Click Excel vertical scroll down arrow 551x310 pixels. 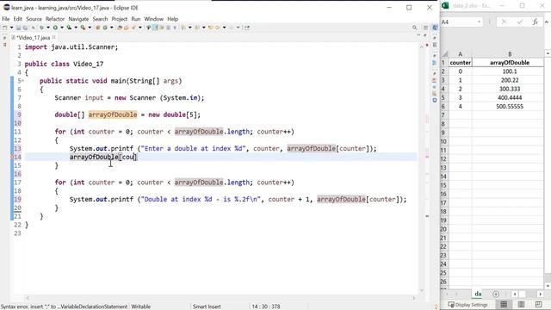[548, 286]
